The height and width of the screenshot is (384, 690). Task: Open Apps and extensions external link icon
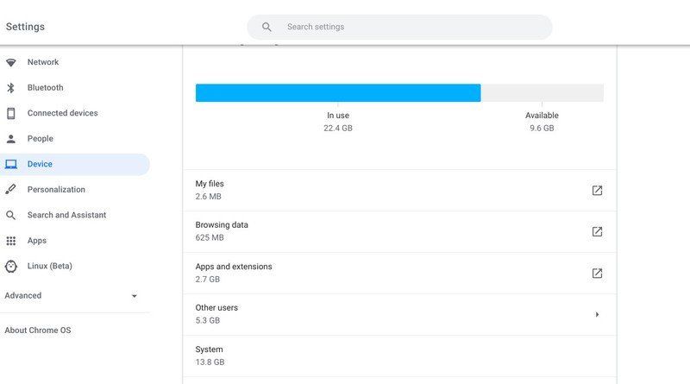click(x=597, y=274)
